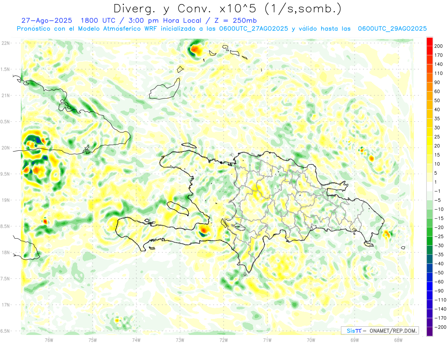This screenshot has width=447, height=345.
Task: Click the positive "60" color scale value
Action: (x=438, y=92)
